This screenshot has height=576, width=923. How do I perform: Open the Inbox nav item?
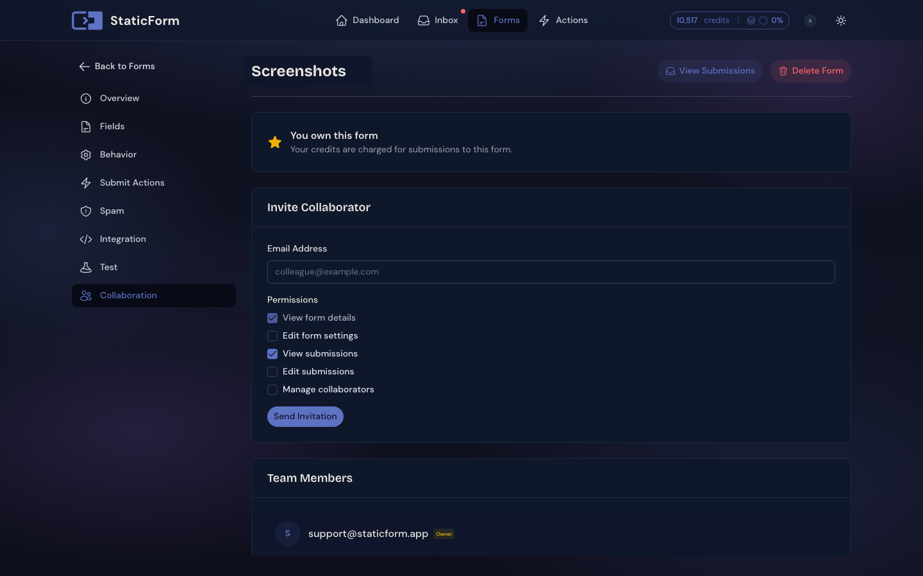(438, 20)
